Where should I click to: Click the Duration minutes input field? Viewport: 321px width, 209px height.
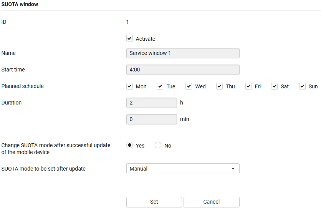(x=151, y=119)
